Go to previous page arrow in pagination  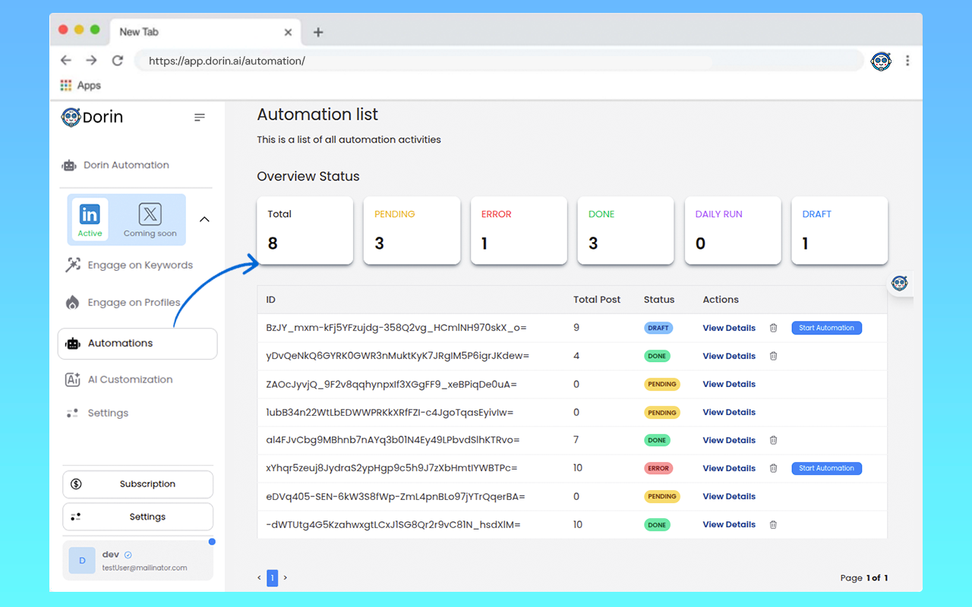(x=259, y=577)
